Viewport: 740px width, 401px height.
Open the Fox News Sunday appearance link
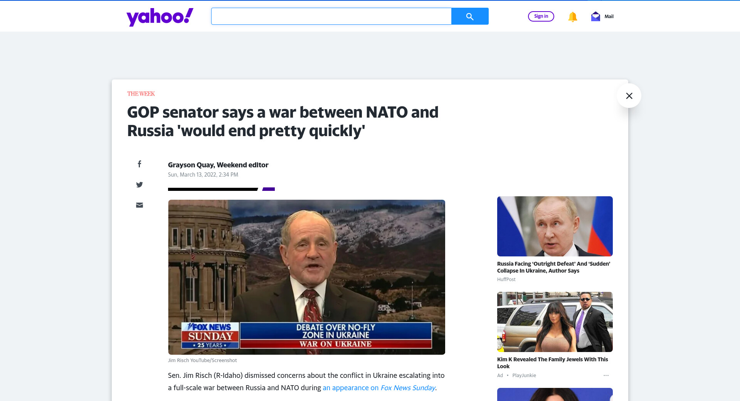(379, 388)
